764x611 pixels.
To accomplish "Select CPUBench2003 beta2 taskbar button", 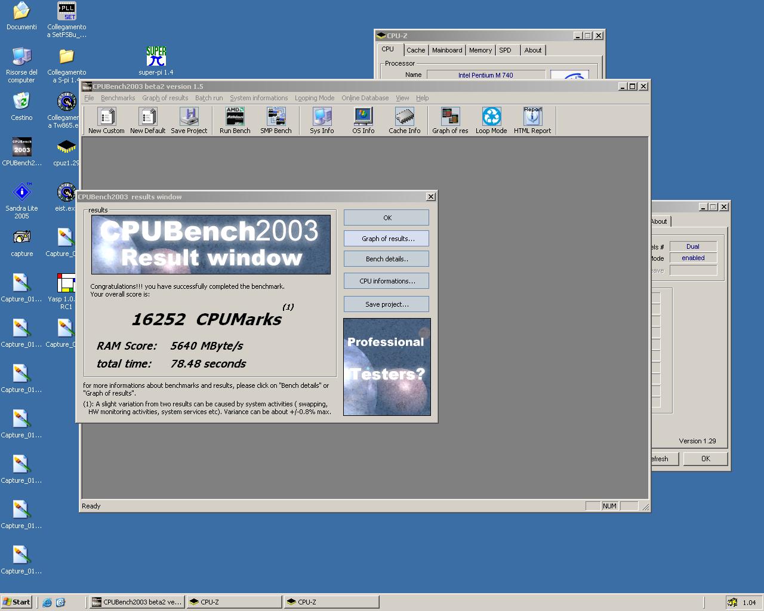I will pyautogui.click(x=137, y=602).
